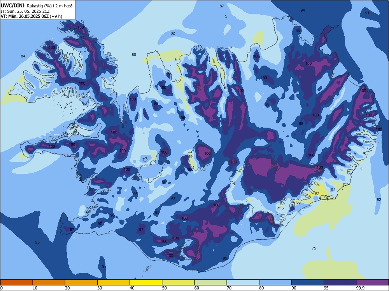Click the "50" legend scale label
Screen dimensions: 389x291
(165, 288)
